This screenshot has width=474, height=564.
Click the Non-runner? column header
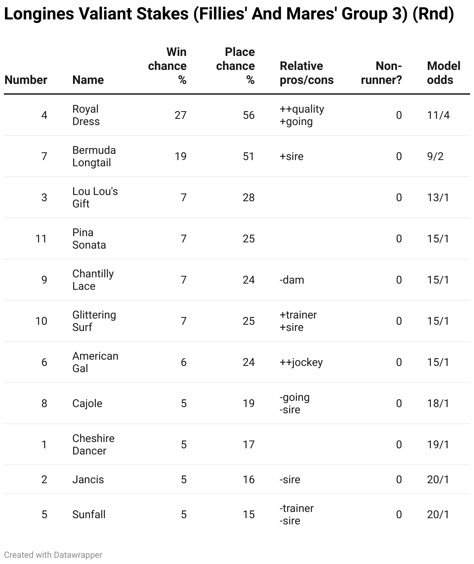382,73
